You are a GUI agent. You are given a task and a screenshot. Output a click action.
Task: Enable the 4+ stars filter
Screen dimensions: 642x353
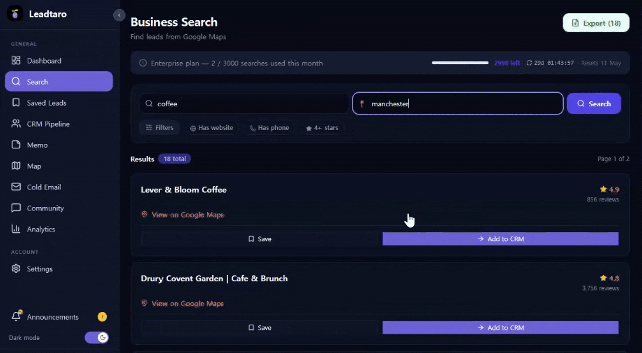pos(322,128)
